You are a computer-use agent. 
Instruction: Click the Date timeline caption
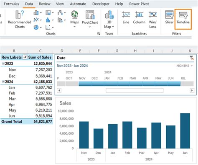point(61,58)
